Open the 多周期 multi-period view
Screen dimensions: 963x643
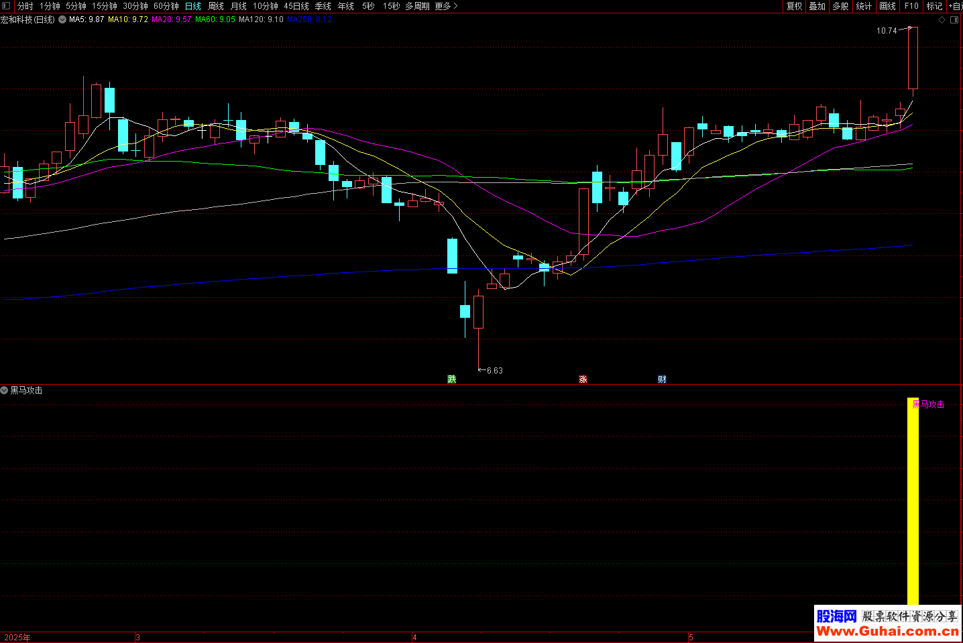[417, 6]
